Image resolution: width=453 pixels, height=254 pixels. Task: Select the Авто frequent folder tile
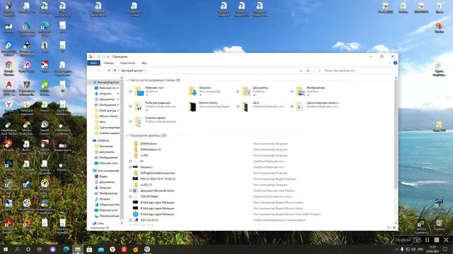point(261,107)
